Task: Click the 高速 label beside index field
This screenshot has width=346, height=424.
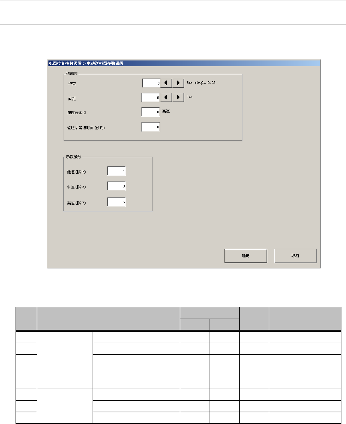Action: coord(166,111)
